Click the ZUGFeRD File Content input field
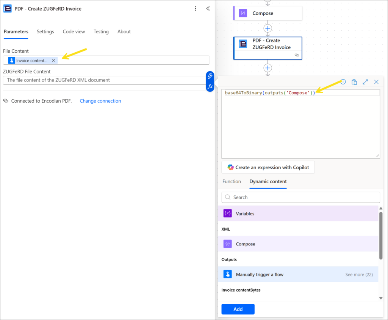 (104, 80)
